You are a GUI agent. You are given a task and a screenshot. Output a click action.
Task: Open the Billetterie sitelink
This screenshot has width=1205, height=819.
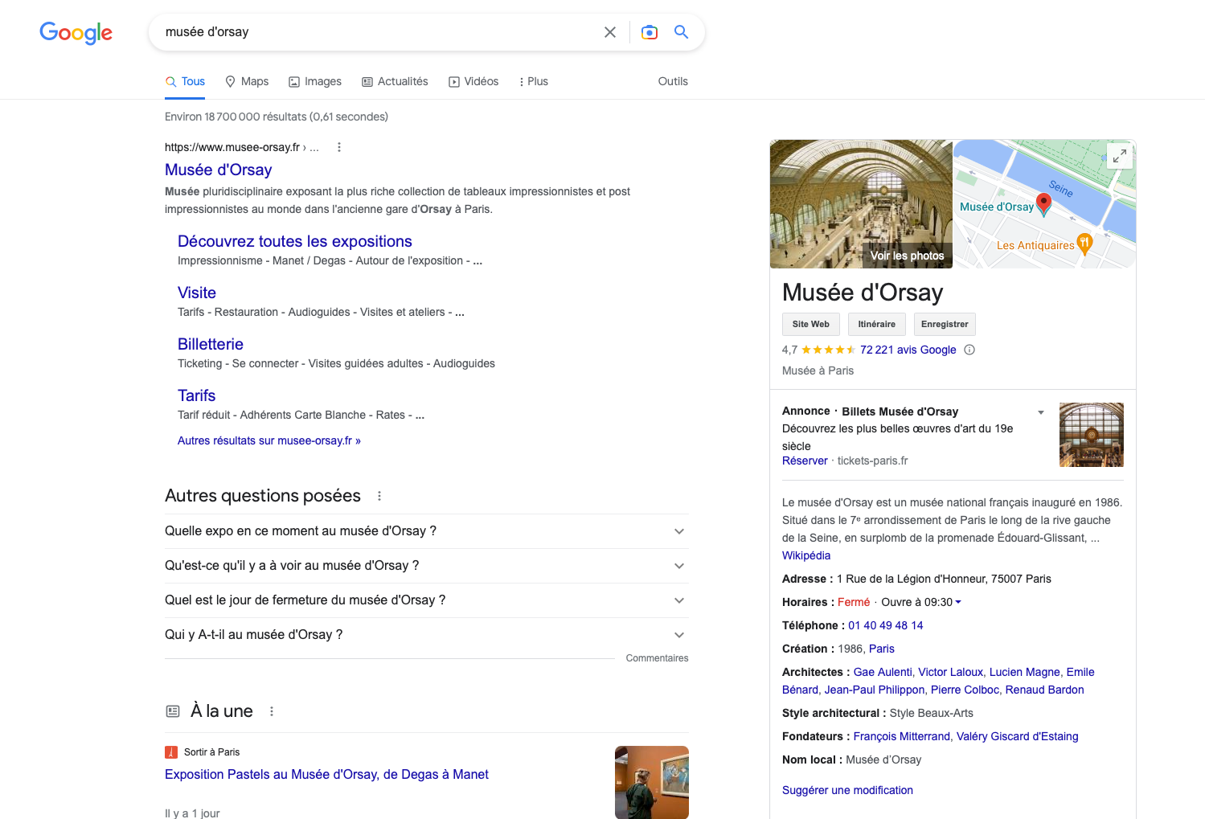(x=211, y=344)
